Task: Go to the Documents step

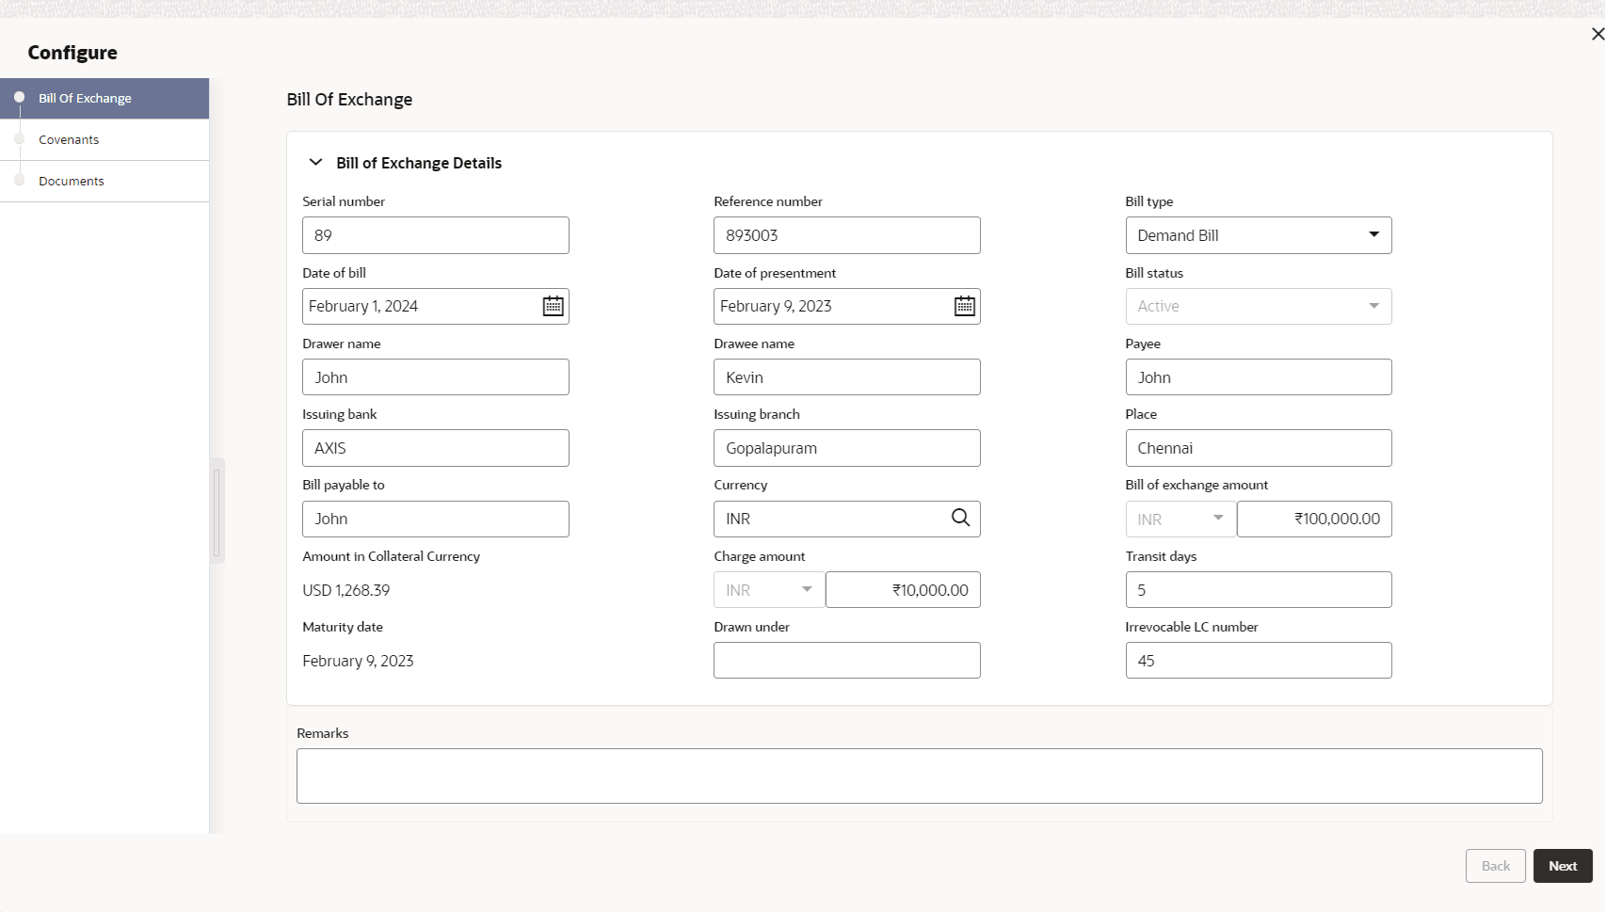Action: [x=104, y=181]
